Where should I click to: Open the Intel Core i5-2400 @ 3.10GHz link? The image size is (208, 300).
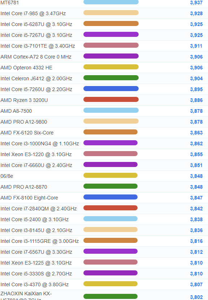coord(34,220)
